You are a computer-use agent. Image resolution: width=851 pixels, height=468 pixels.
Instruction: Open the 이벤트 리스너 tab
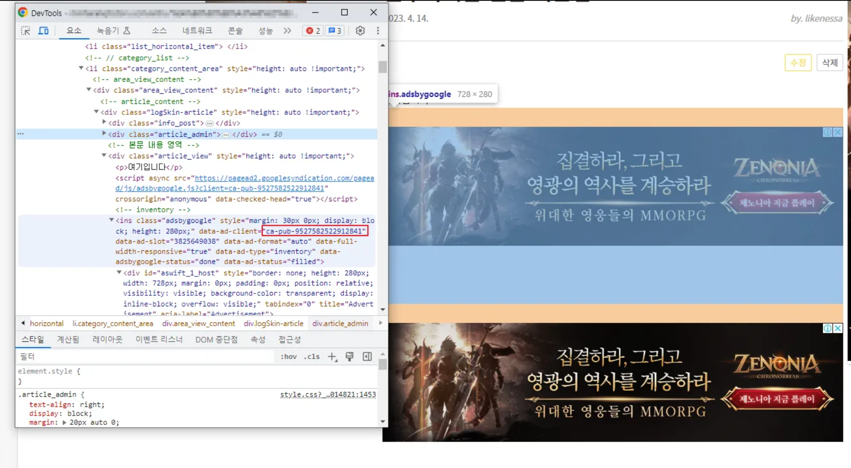click(159, 339)
